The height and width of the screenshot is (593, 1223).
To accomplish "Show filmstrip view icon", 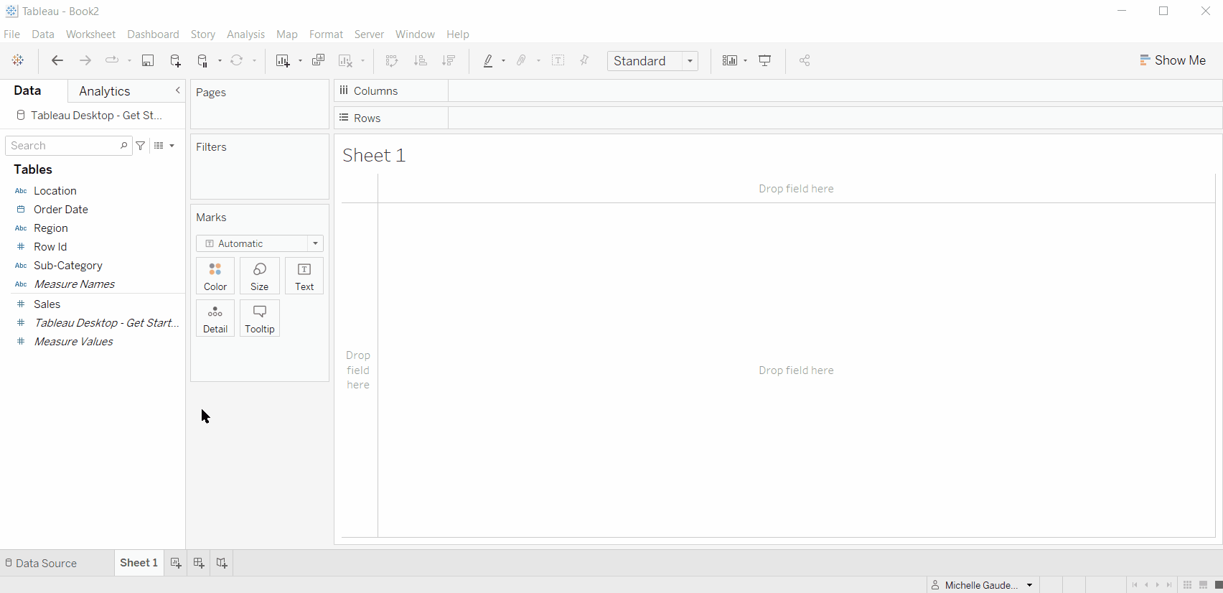I will point(1204,585).
